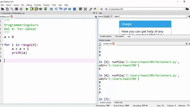Open the Source Console dropdown
This screenshot has height=107, width=190.
point(108,16)
